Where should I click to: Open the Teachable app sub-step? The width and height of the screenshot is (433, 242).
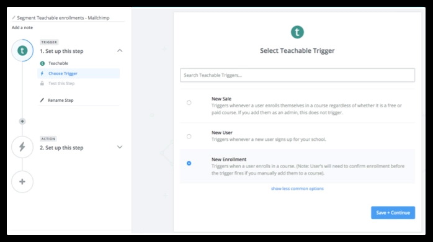(58, 63)
